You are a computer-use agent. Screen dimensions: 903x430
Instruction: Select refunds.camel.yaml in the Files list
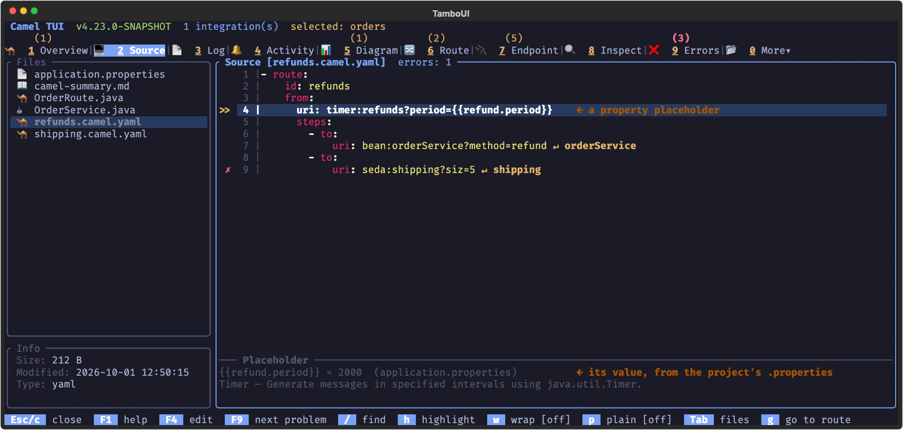click(87, 122)
